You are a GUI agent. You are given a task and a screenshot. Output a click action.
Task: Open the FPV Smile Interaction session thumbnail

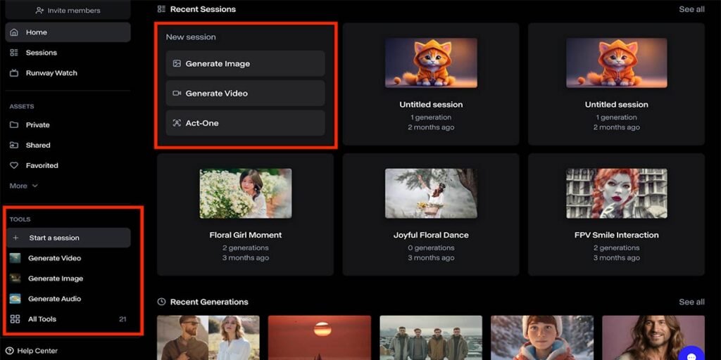pyautogui.click(x=617, y=193)
